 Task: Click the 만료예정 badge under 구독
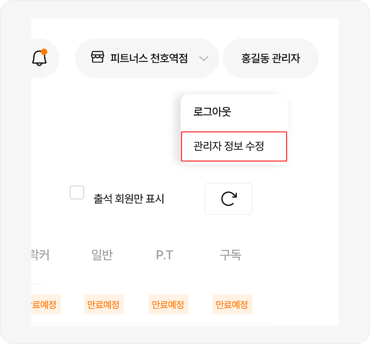pyautogui.click(x=232, y=305)
